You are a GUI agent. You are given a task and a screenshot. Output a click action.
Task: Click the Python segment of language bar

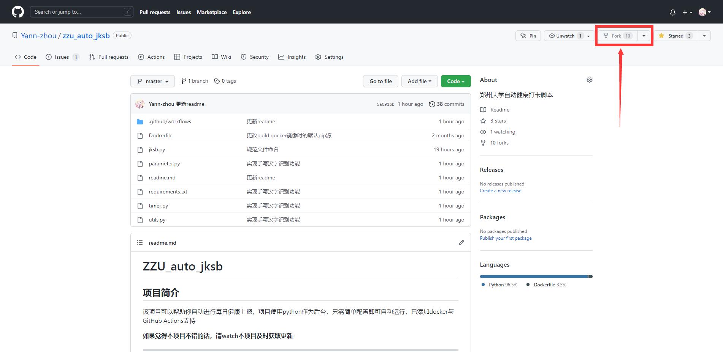[x=534, y=277]
